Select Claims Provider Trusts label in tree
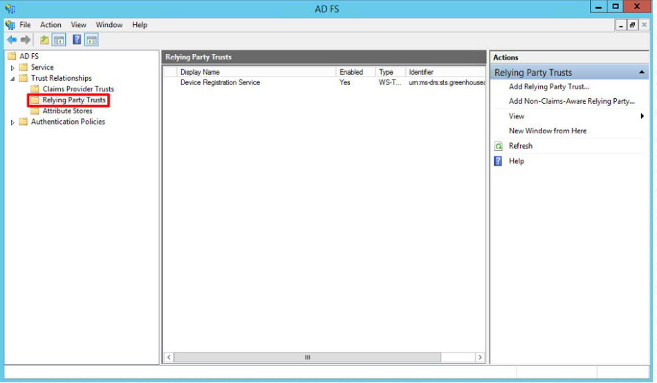Screen dimensions: 657x383 [x=78, y=88]
